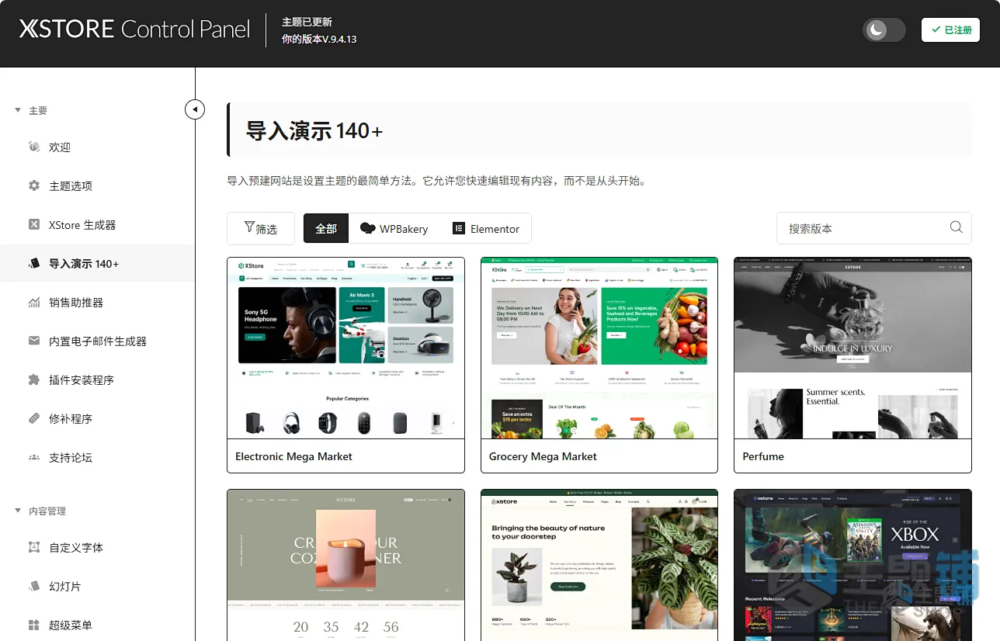This screenshot has height=641, width=1000.
Task: Open the Electronic Mega Market demo thumbnail
Action: [x=345, y=348]
